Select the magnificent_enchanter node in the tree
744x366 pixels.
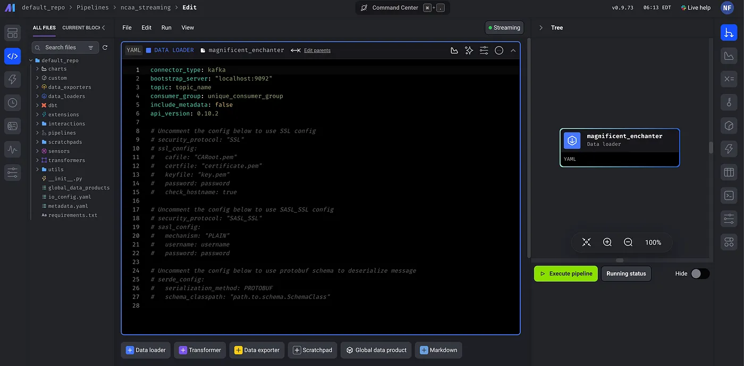[620, 147]
